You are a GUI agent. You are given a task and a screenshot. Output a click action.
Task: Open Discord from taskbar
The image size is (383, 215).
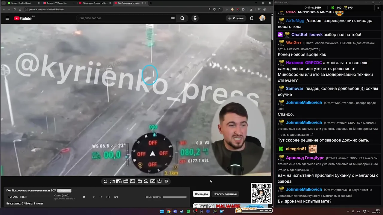[175, 211]
